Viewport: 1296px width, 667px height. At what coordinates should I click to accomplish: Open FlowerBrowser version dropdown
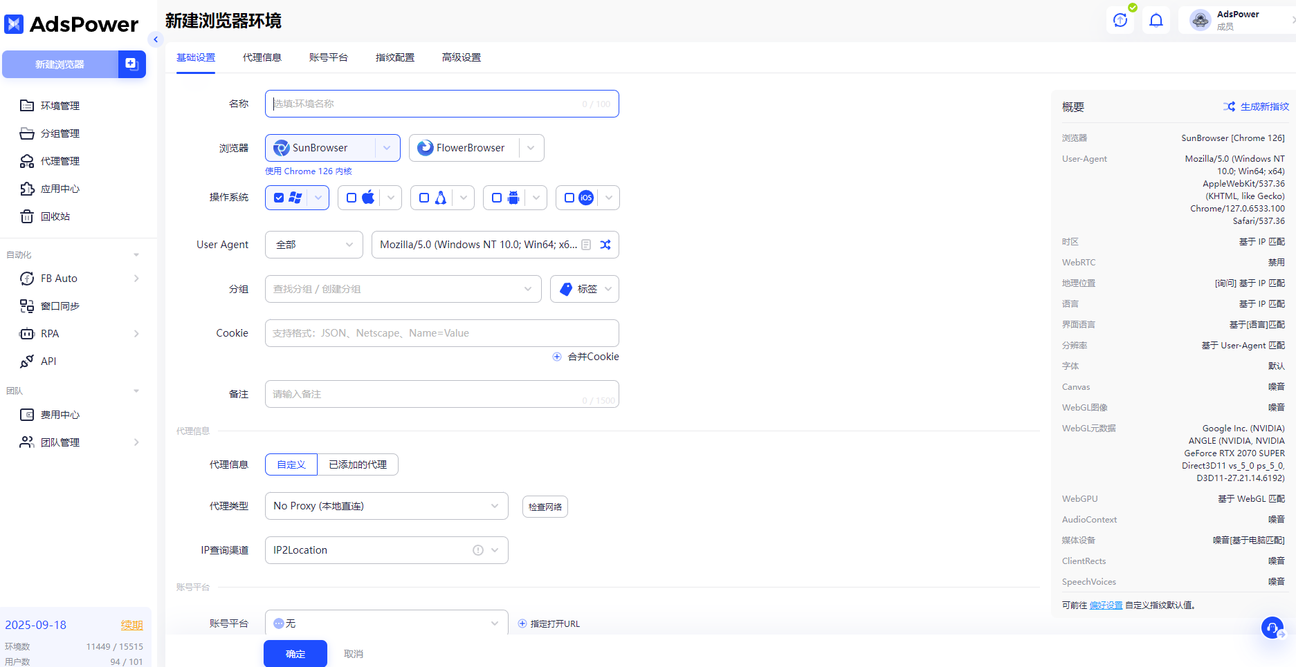point(531,148)
